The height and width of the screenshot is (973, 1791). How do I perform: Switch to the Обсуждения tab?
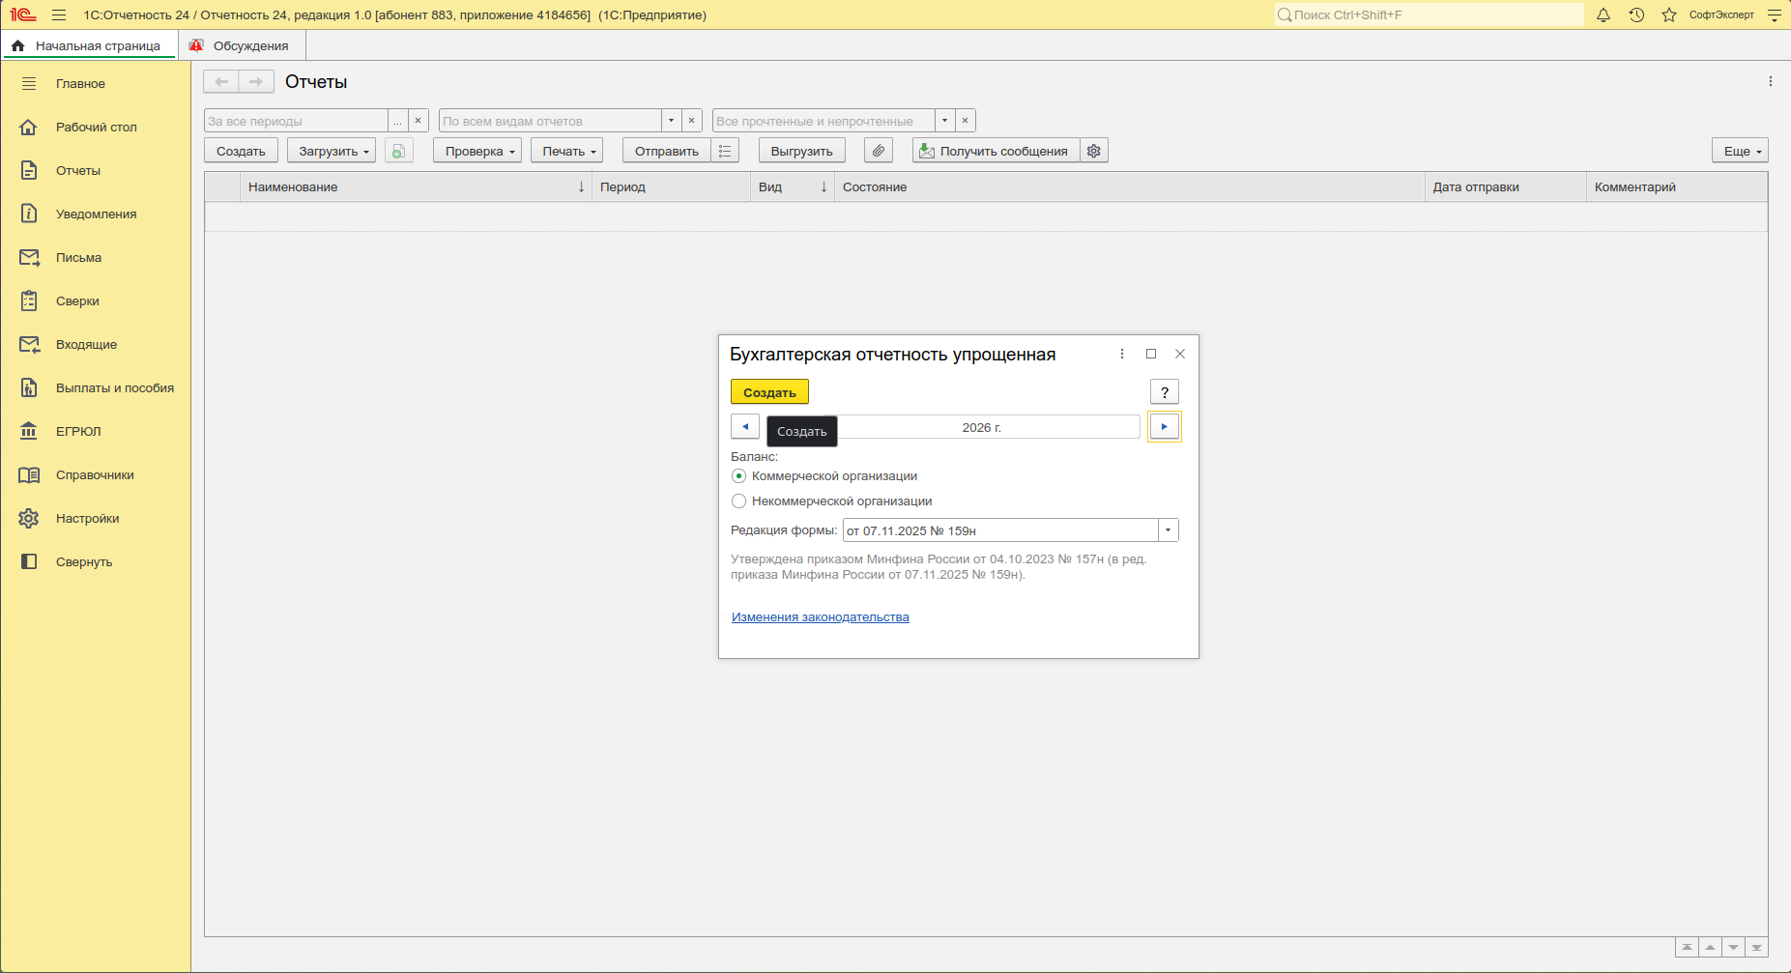click(240, 45)
